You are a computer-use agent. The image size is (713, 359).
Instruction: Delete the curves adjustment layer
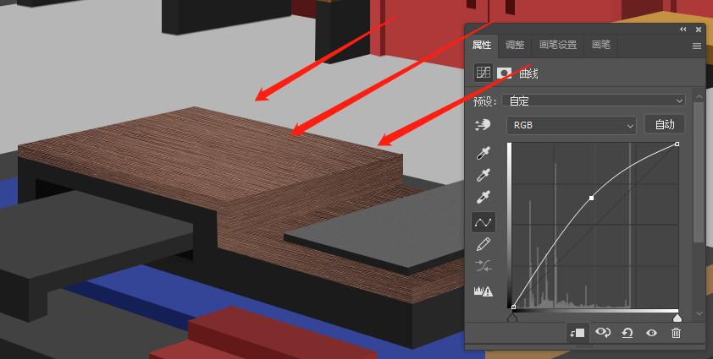[x=676, y=333]
